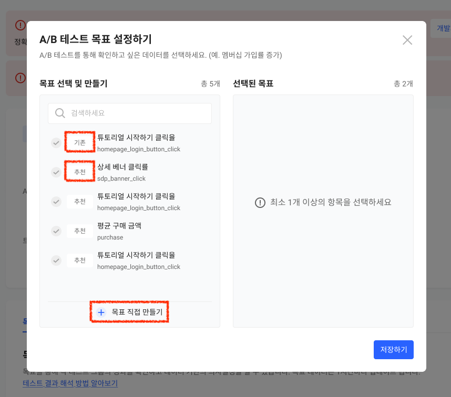
Task: Click the purchase event name
Action: click(110, 237)
